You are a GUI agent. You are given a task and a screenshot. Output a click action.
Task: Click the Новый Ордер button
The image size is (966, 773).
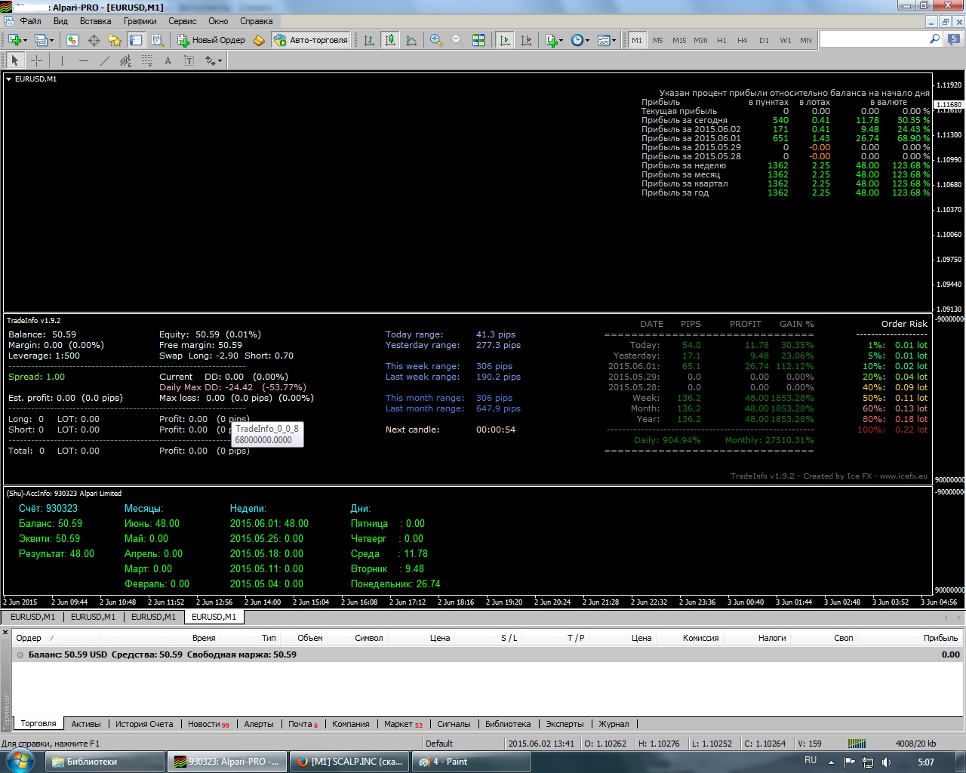pyautogui.click(x=211, y=40)
